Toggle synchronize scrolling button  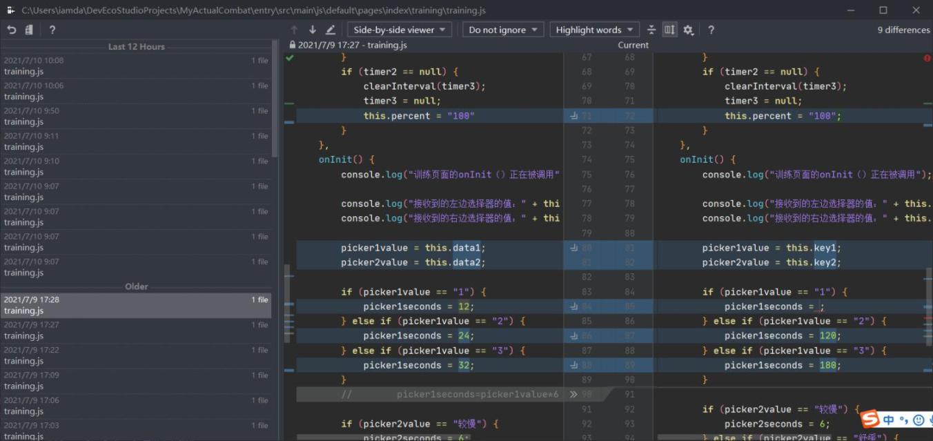click(669, 30)
